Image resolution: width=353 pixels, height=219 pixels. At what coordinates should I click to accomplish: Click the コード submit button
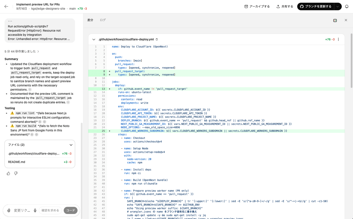click(71, 210)
